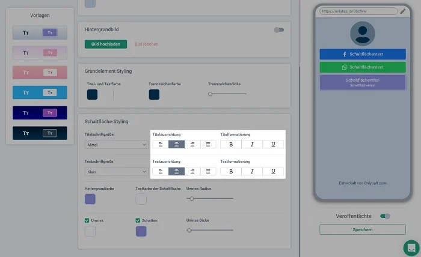Select the light blue template thumbnail
Viewport: 421px width, 257px height.
(40, 92)
